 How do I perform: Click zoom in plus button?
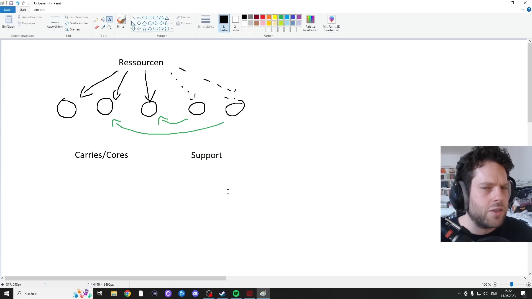click(x=528, y=285)
